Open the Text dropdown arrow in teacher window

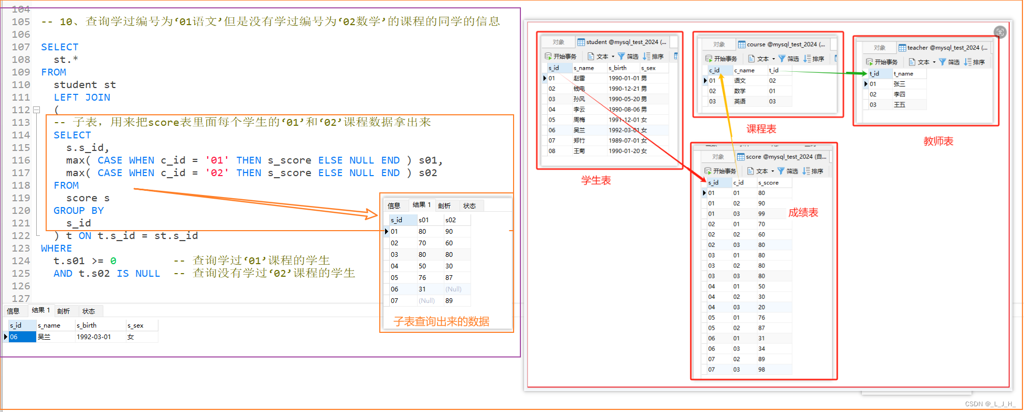pyautogui.click(x=934, y=62)
